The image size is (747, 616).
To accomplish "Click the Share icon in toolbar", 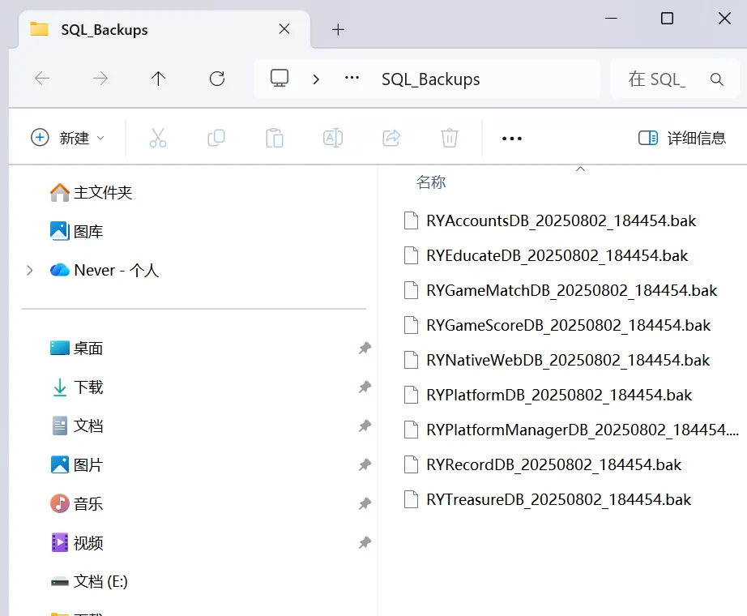I will (x=391, y=138).
